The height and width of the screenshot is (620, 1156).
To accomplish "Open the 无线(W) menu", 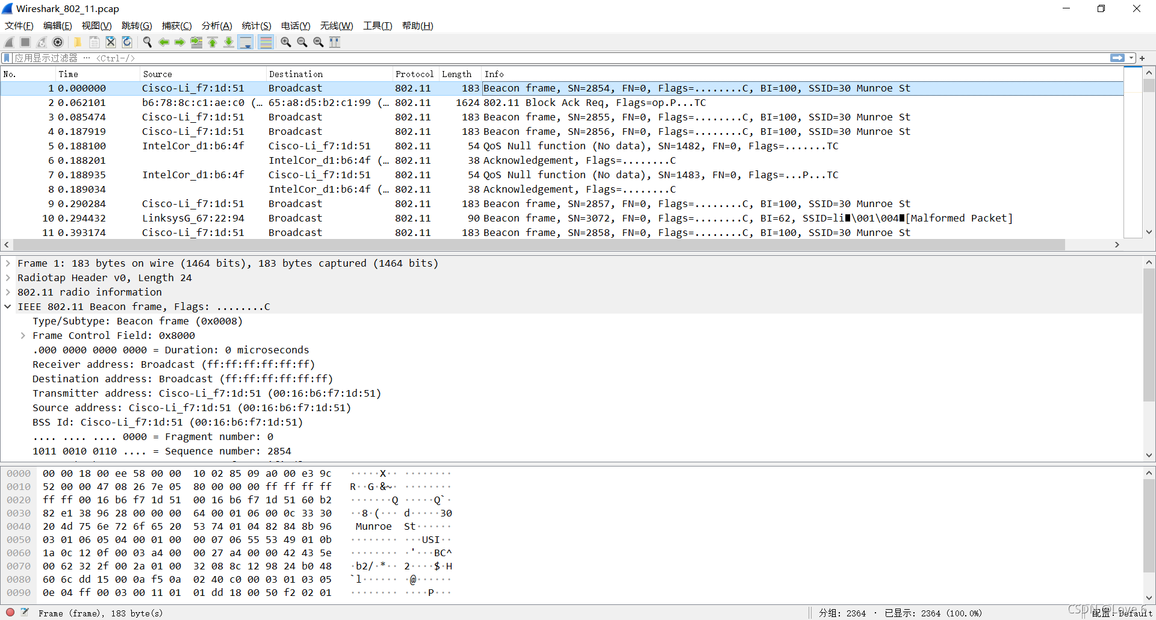I will (337, 25).
